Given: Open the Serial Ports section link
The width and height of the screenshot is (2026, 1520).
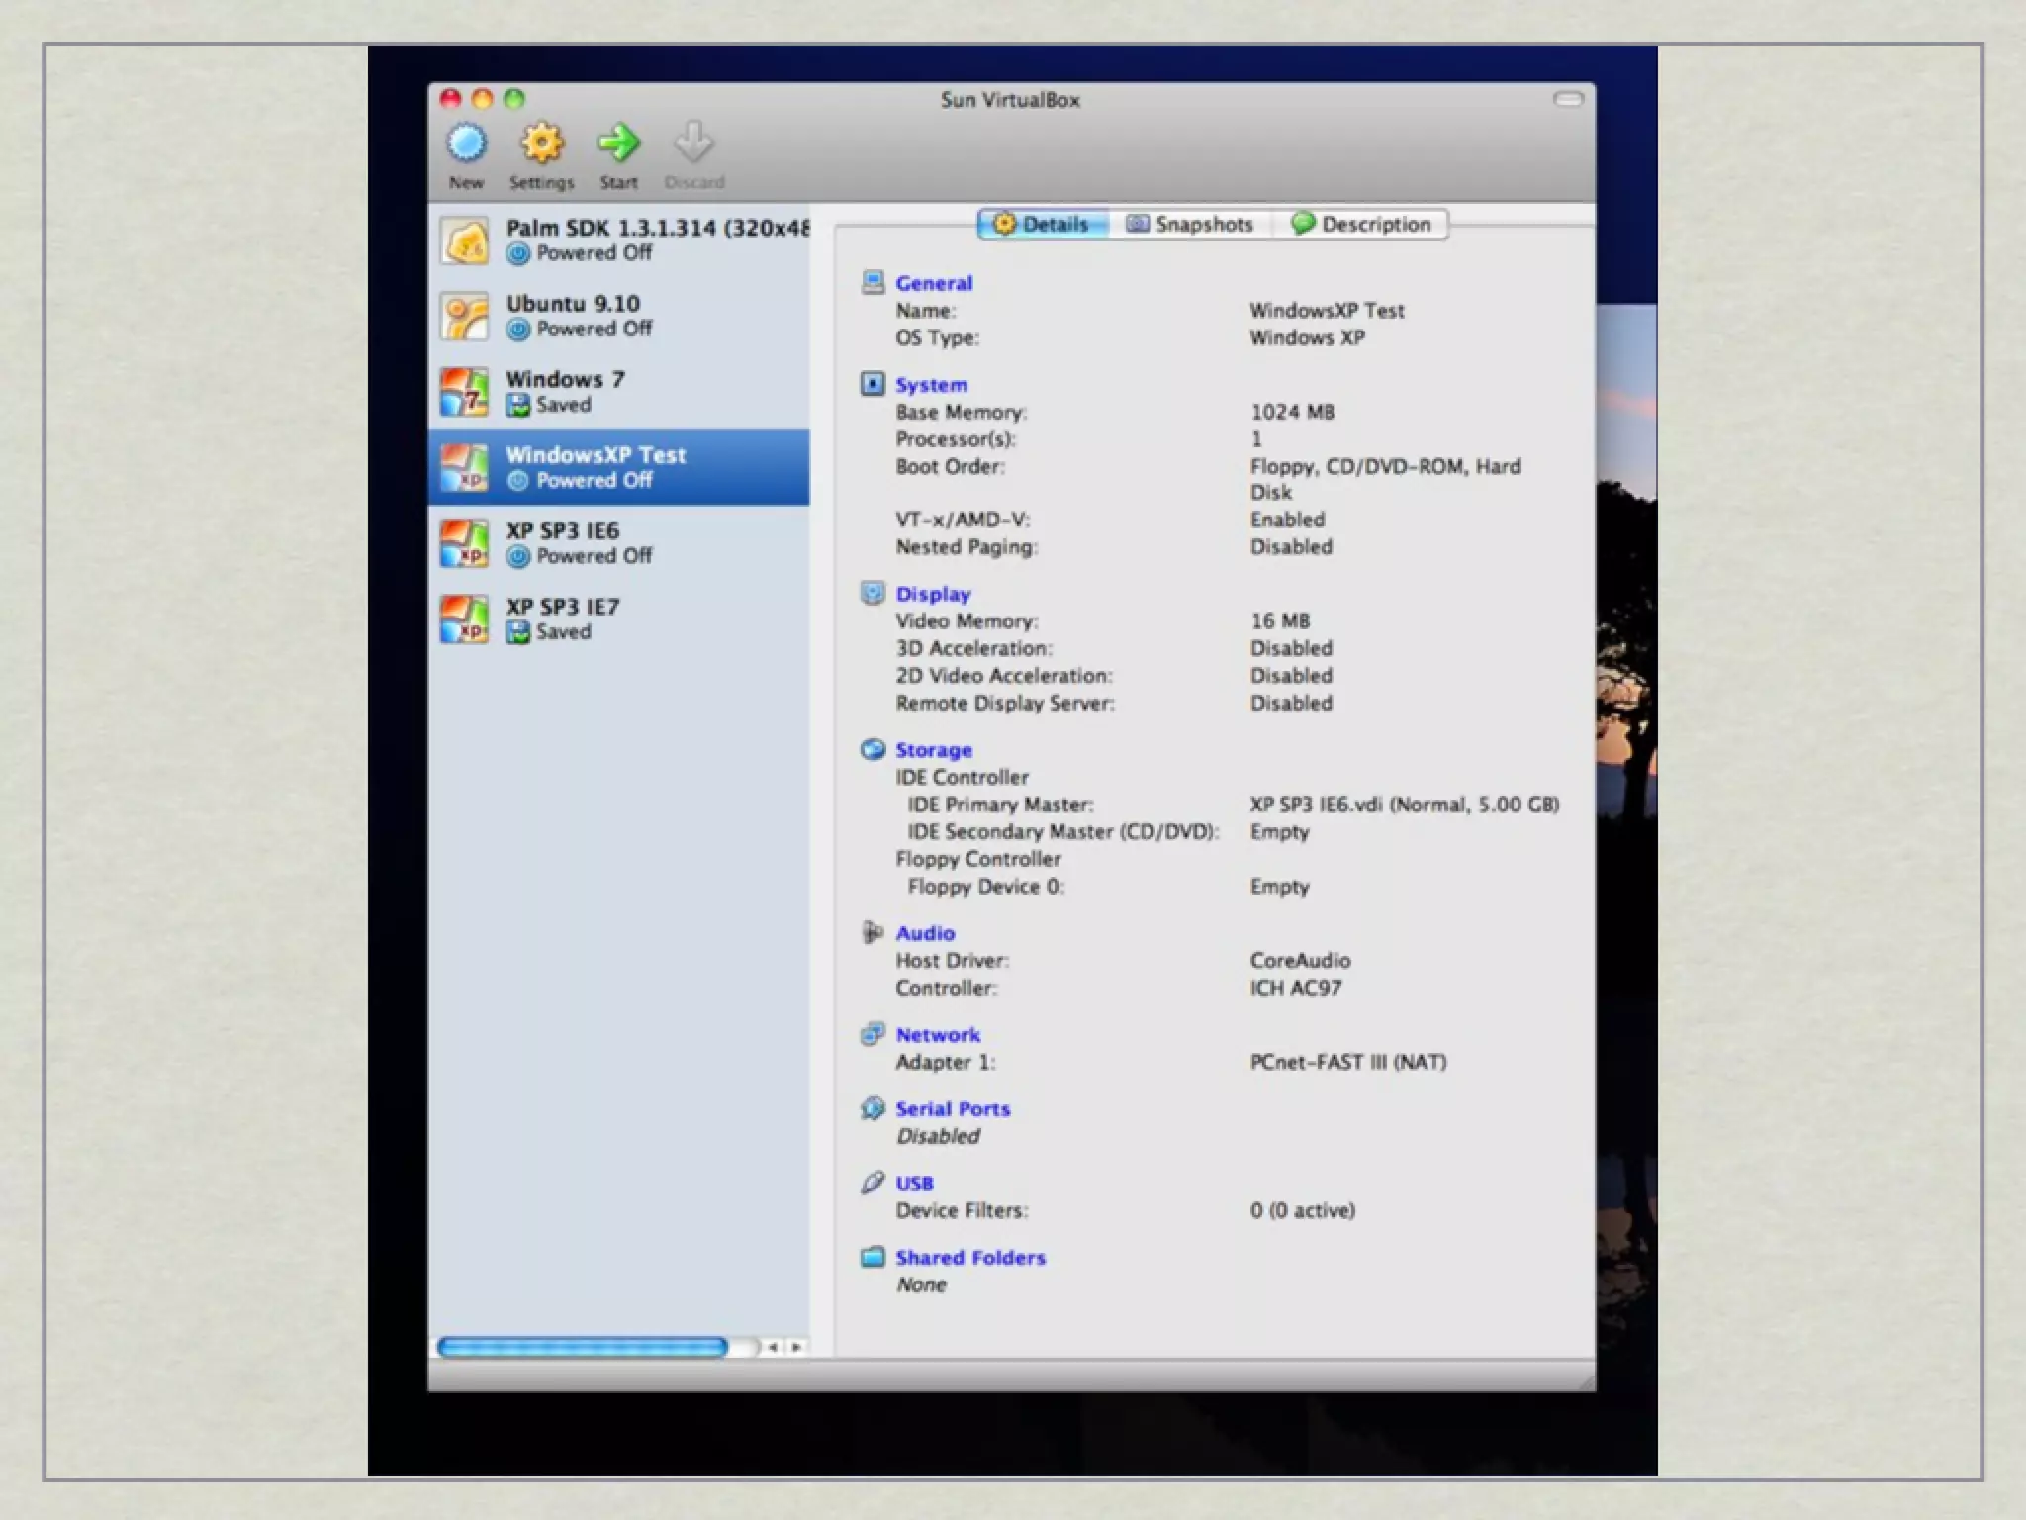Looking at the screenshot, I should [x=953, y=1109].
